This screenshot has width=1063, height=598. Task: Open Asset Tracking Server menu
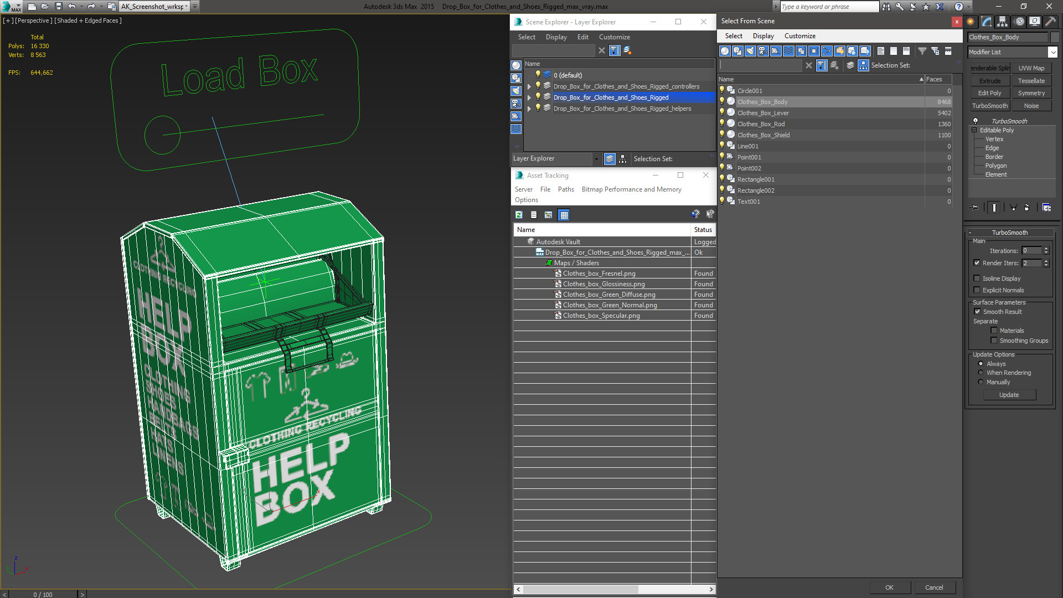click(x=523, y=189)
